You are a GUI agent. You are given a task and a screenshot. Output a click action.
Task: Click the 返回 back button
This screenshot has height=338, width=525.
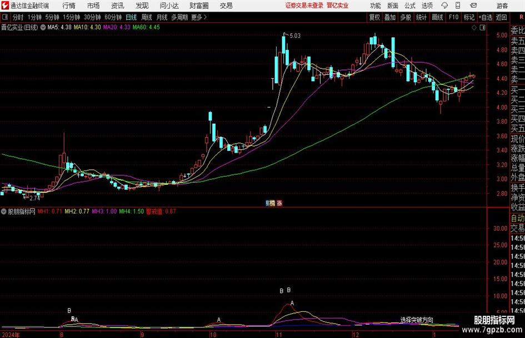(x=501, y=17)
